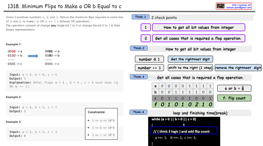Click the purple number 1 box
The height and width of the screenshot is (146, 263).
(x=146, y=28)
